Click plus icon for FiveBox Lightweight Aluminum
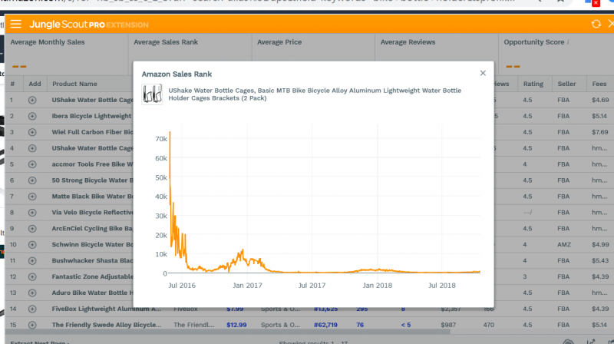 point(32,309)
